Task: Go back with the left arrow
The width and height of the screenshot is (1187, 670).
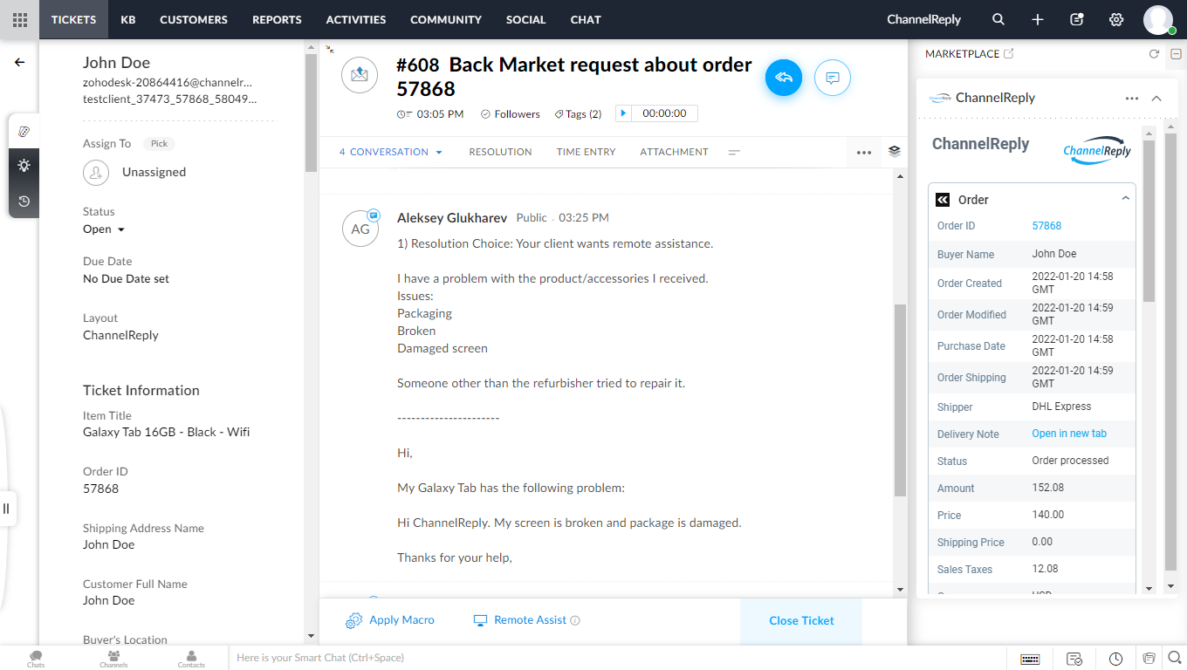Action: (x=19, y=63)
